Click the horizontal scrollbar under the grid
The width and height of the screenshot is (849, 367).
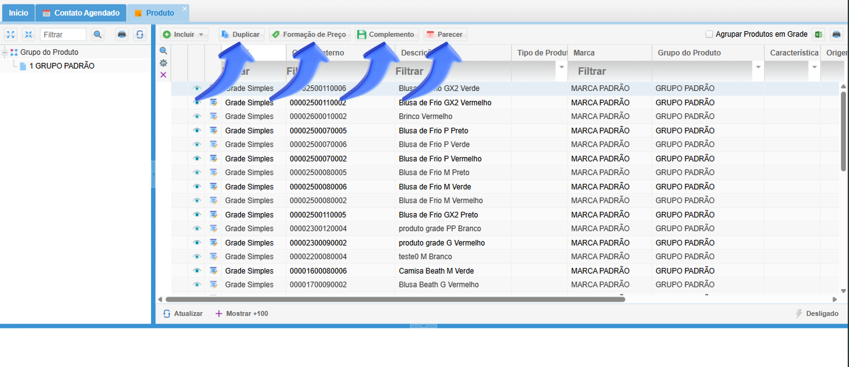(393, 299)
